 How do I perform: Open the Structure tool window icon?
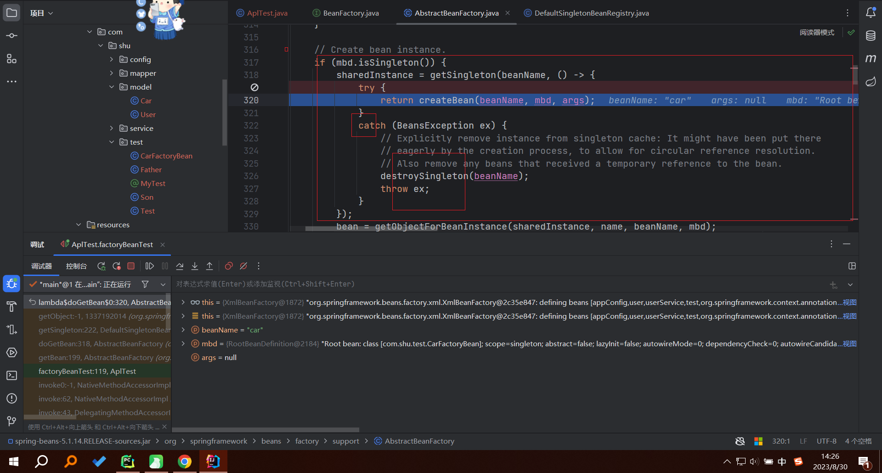[x=11, y=59]
